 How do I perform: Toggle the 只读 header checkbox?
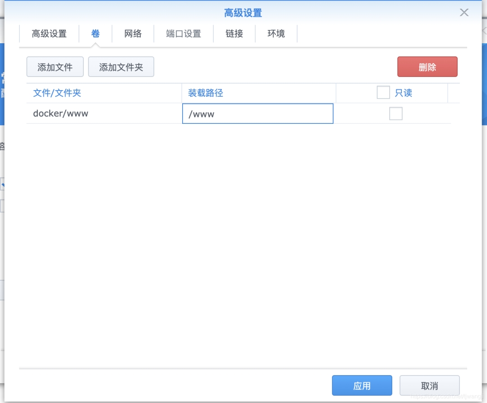tap(383, 92)
